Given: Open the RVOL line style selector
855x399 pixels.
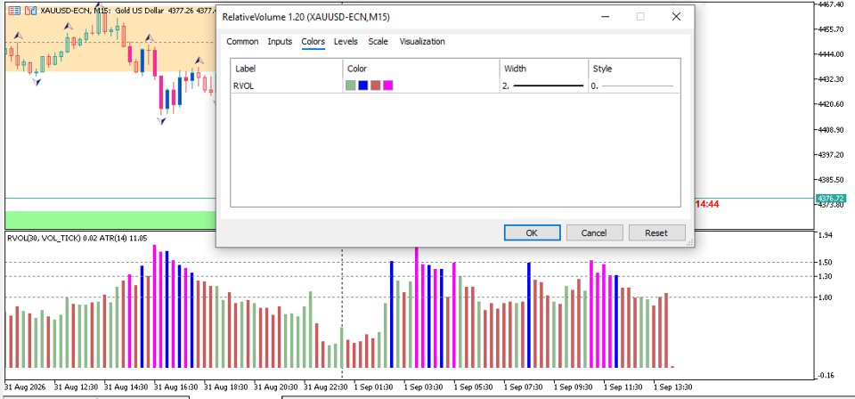Looking at the screenshot, I should pos(634,85).
